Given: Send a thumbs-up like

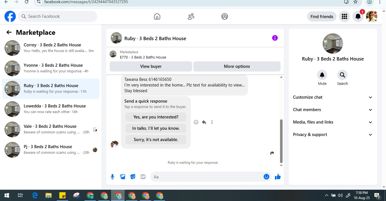Looking at the screenshot, I should point(278,177).
